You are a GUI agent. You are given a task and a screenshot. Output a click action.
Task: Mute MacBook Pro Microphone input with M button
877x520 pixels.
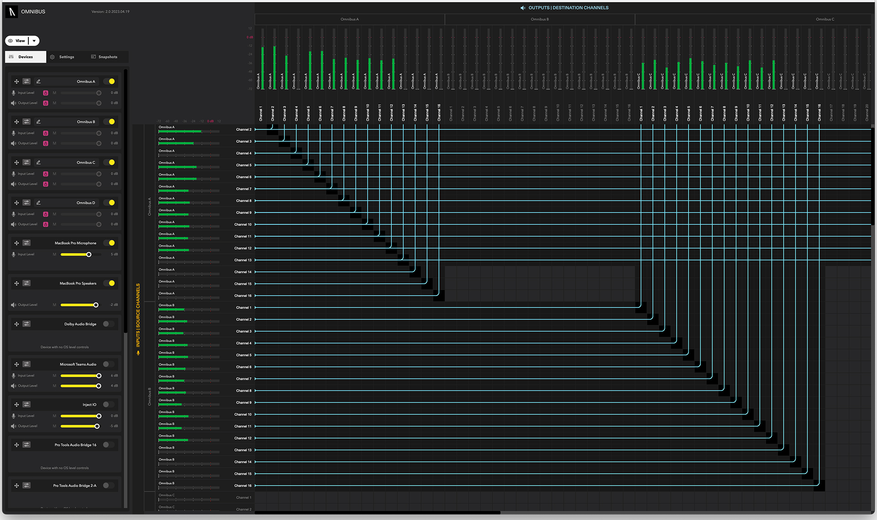point(54,255)
